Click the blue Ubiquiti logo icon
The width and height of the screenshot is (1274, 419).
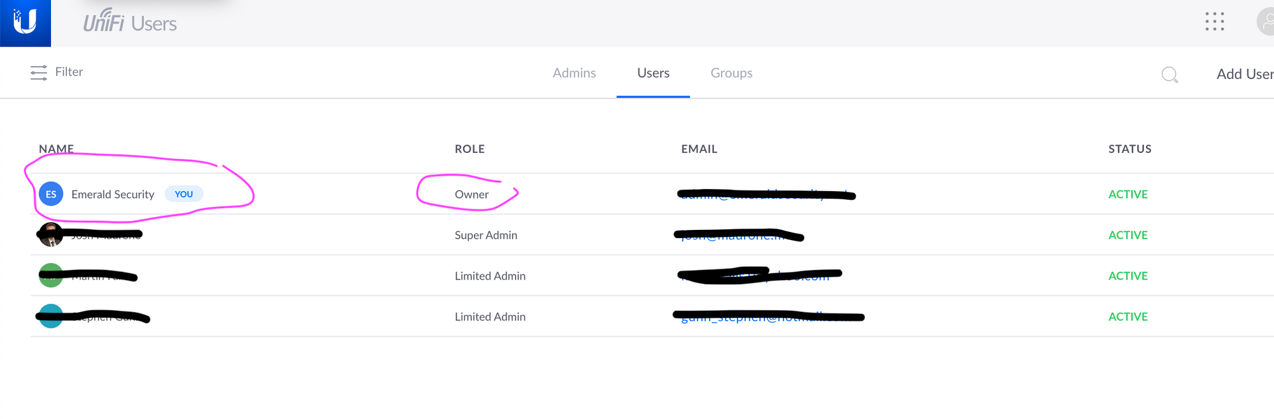coord(25,23)
